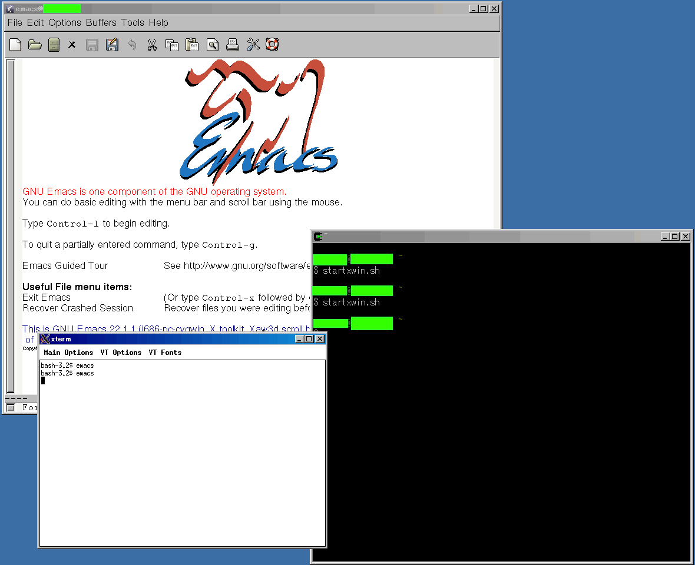Click the Undo arrow icon

[132, 45]
